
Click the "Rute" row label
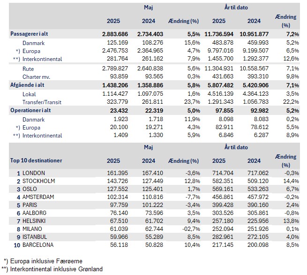click(30, 69)
